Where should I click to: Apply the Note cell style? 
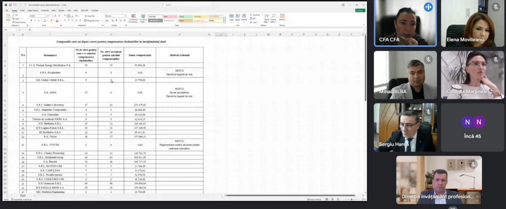(x=216, y=20)
